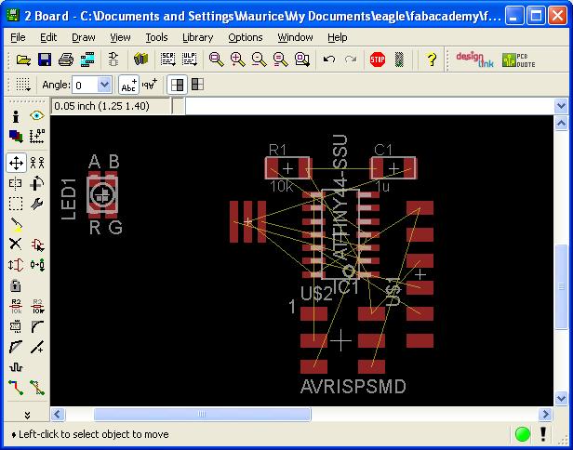Open a board file with the folder icon
Viewport: 573px width, 450px height.
pos(23,59)
